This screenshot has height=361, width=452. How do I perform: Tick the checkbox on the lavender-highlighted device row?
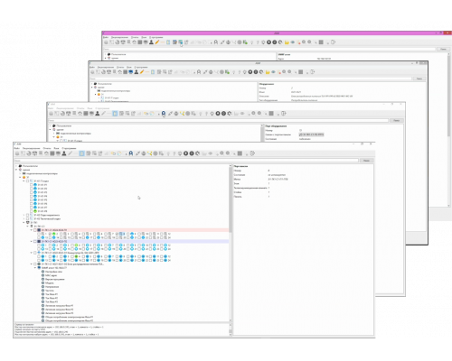pos(35,241)
